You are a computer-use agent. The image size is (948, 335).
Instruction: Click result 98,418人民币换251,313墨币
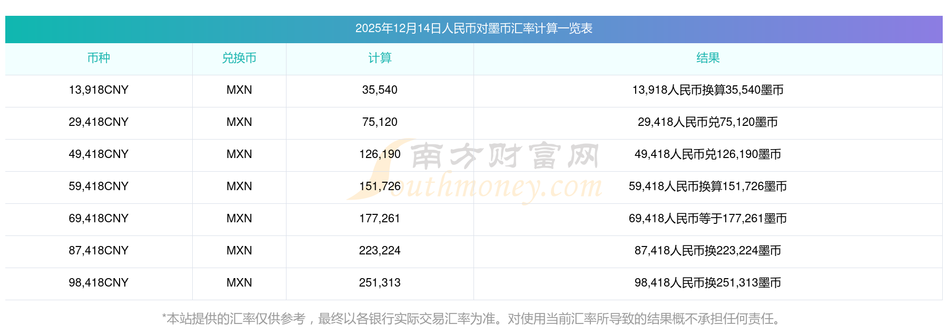[x=708, y=283]
